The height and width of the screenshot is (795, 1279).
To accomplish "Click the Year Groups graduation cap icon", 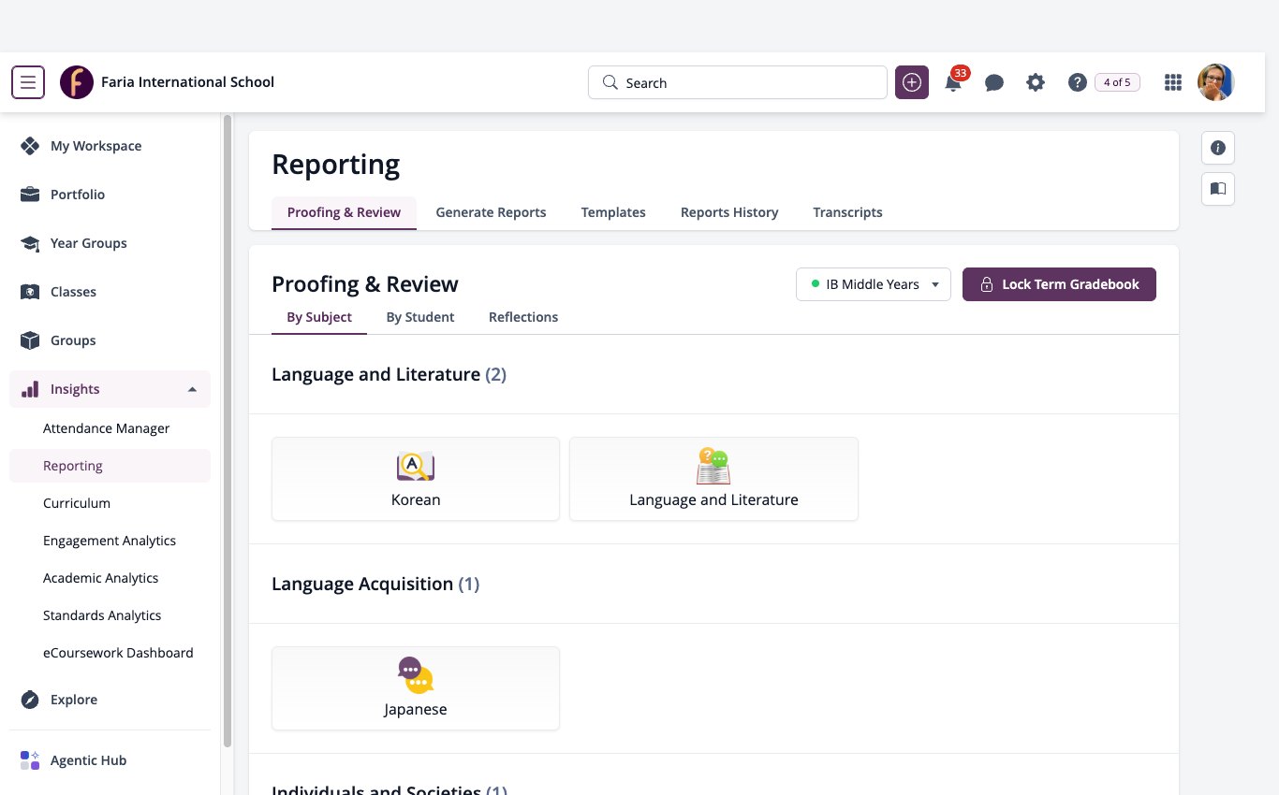I will click(30, 243).
